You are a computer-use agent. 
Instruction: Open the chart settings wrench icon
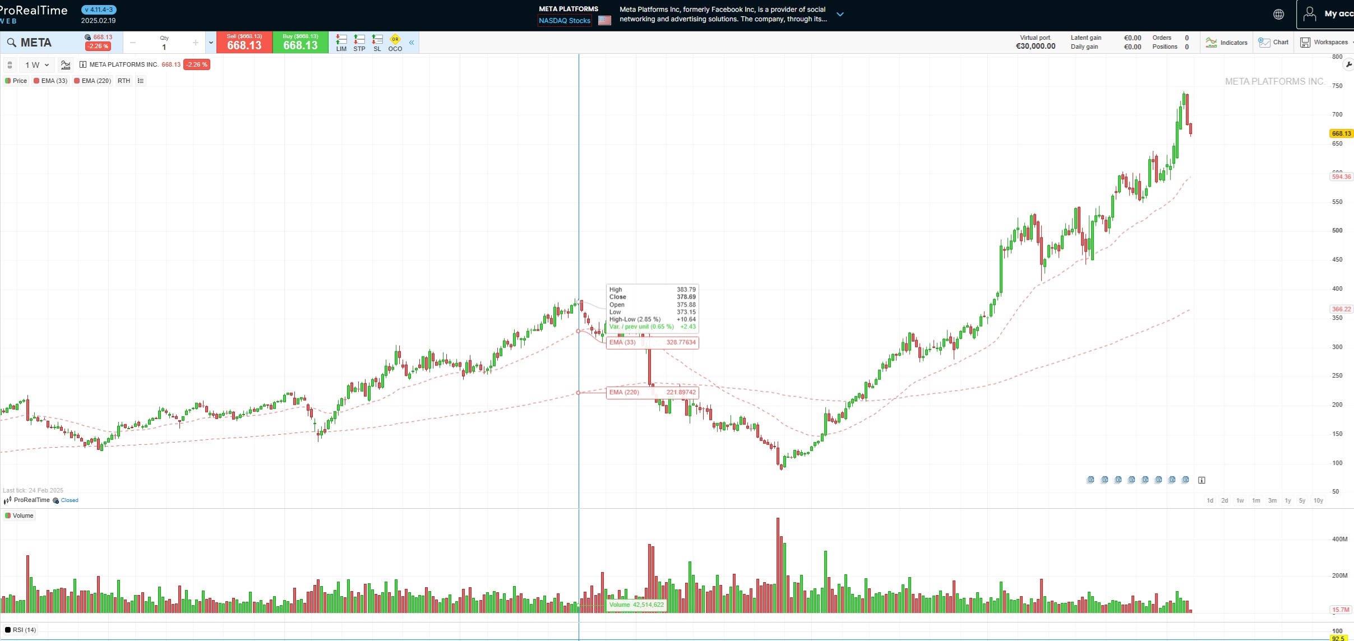click(1348, 64)
